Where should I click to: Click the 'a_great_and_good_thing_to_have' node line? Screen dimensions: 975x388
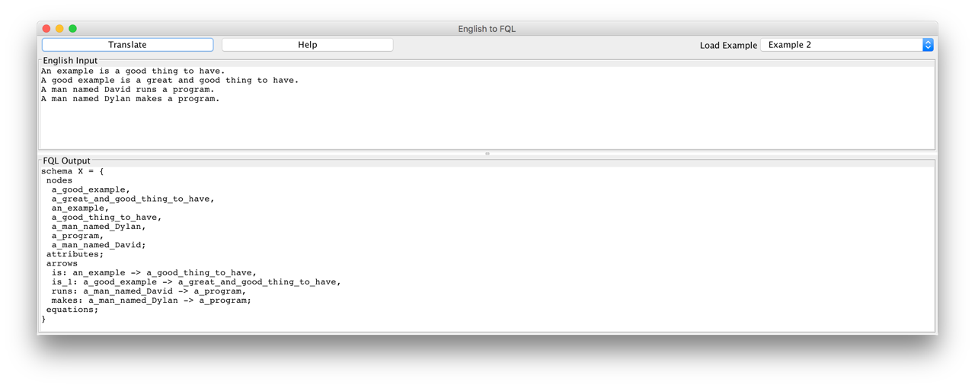coord(133,199)
